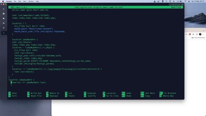The image size is (206, 116).
Task: Toggle the browser side panel icon
Action: click(x=197, y=34)
